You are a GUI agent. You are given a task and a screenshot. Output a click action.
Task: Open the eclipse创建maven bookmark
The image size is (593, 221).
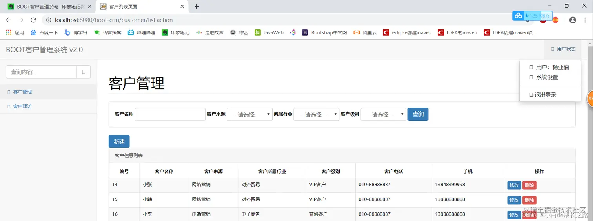(407, 32)
